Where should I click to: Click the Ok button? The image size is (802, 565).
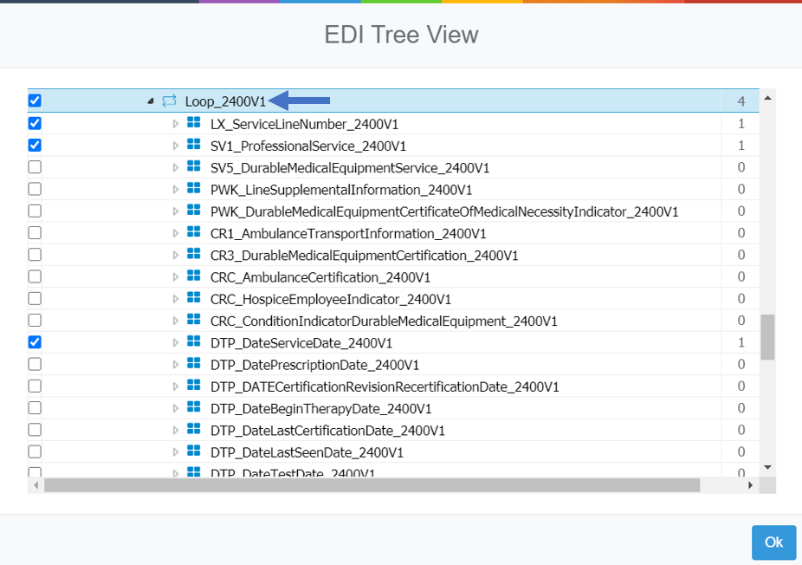[x=773, y=542]
